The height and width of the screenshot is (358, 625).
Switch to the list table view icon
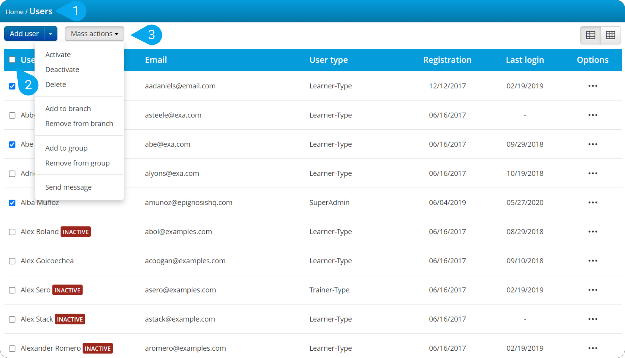click(x=591, y=35)
